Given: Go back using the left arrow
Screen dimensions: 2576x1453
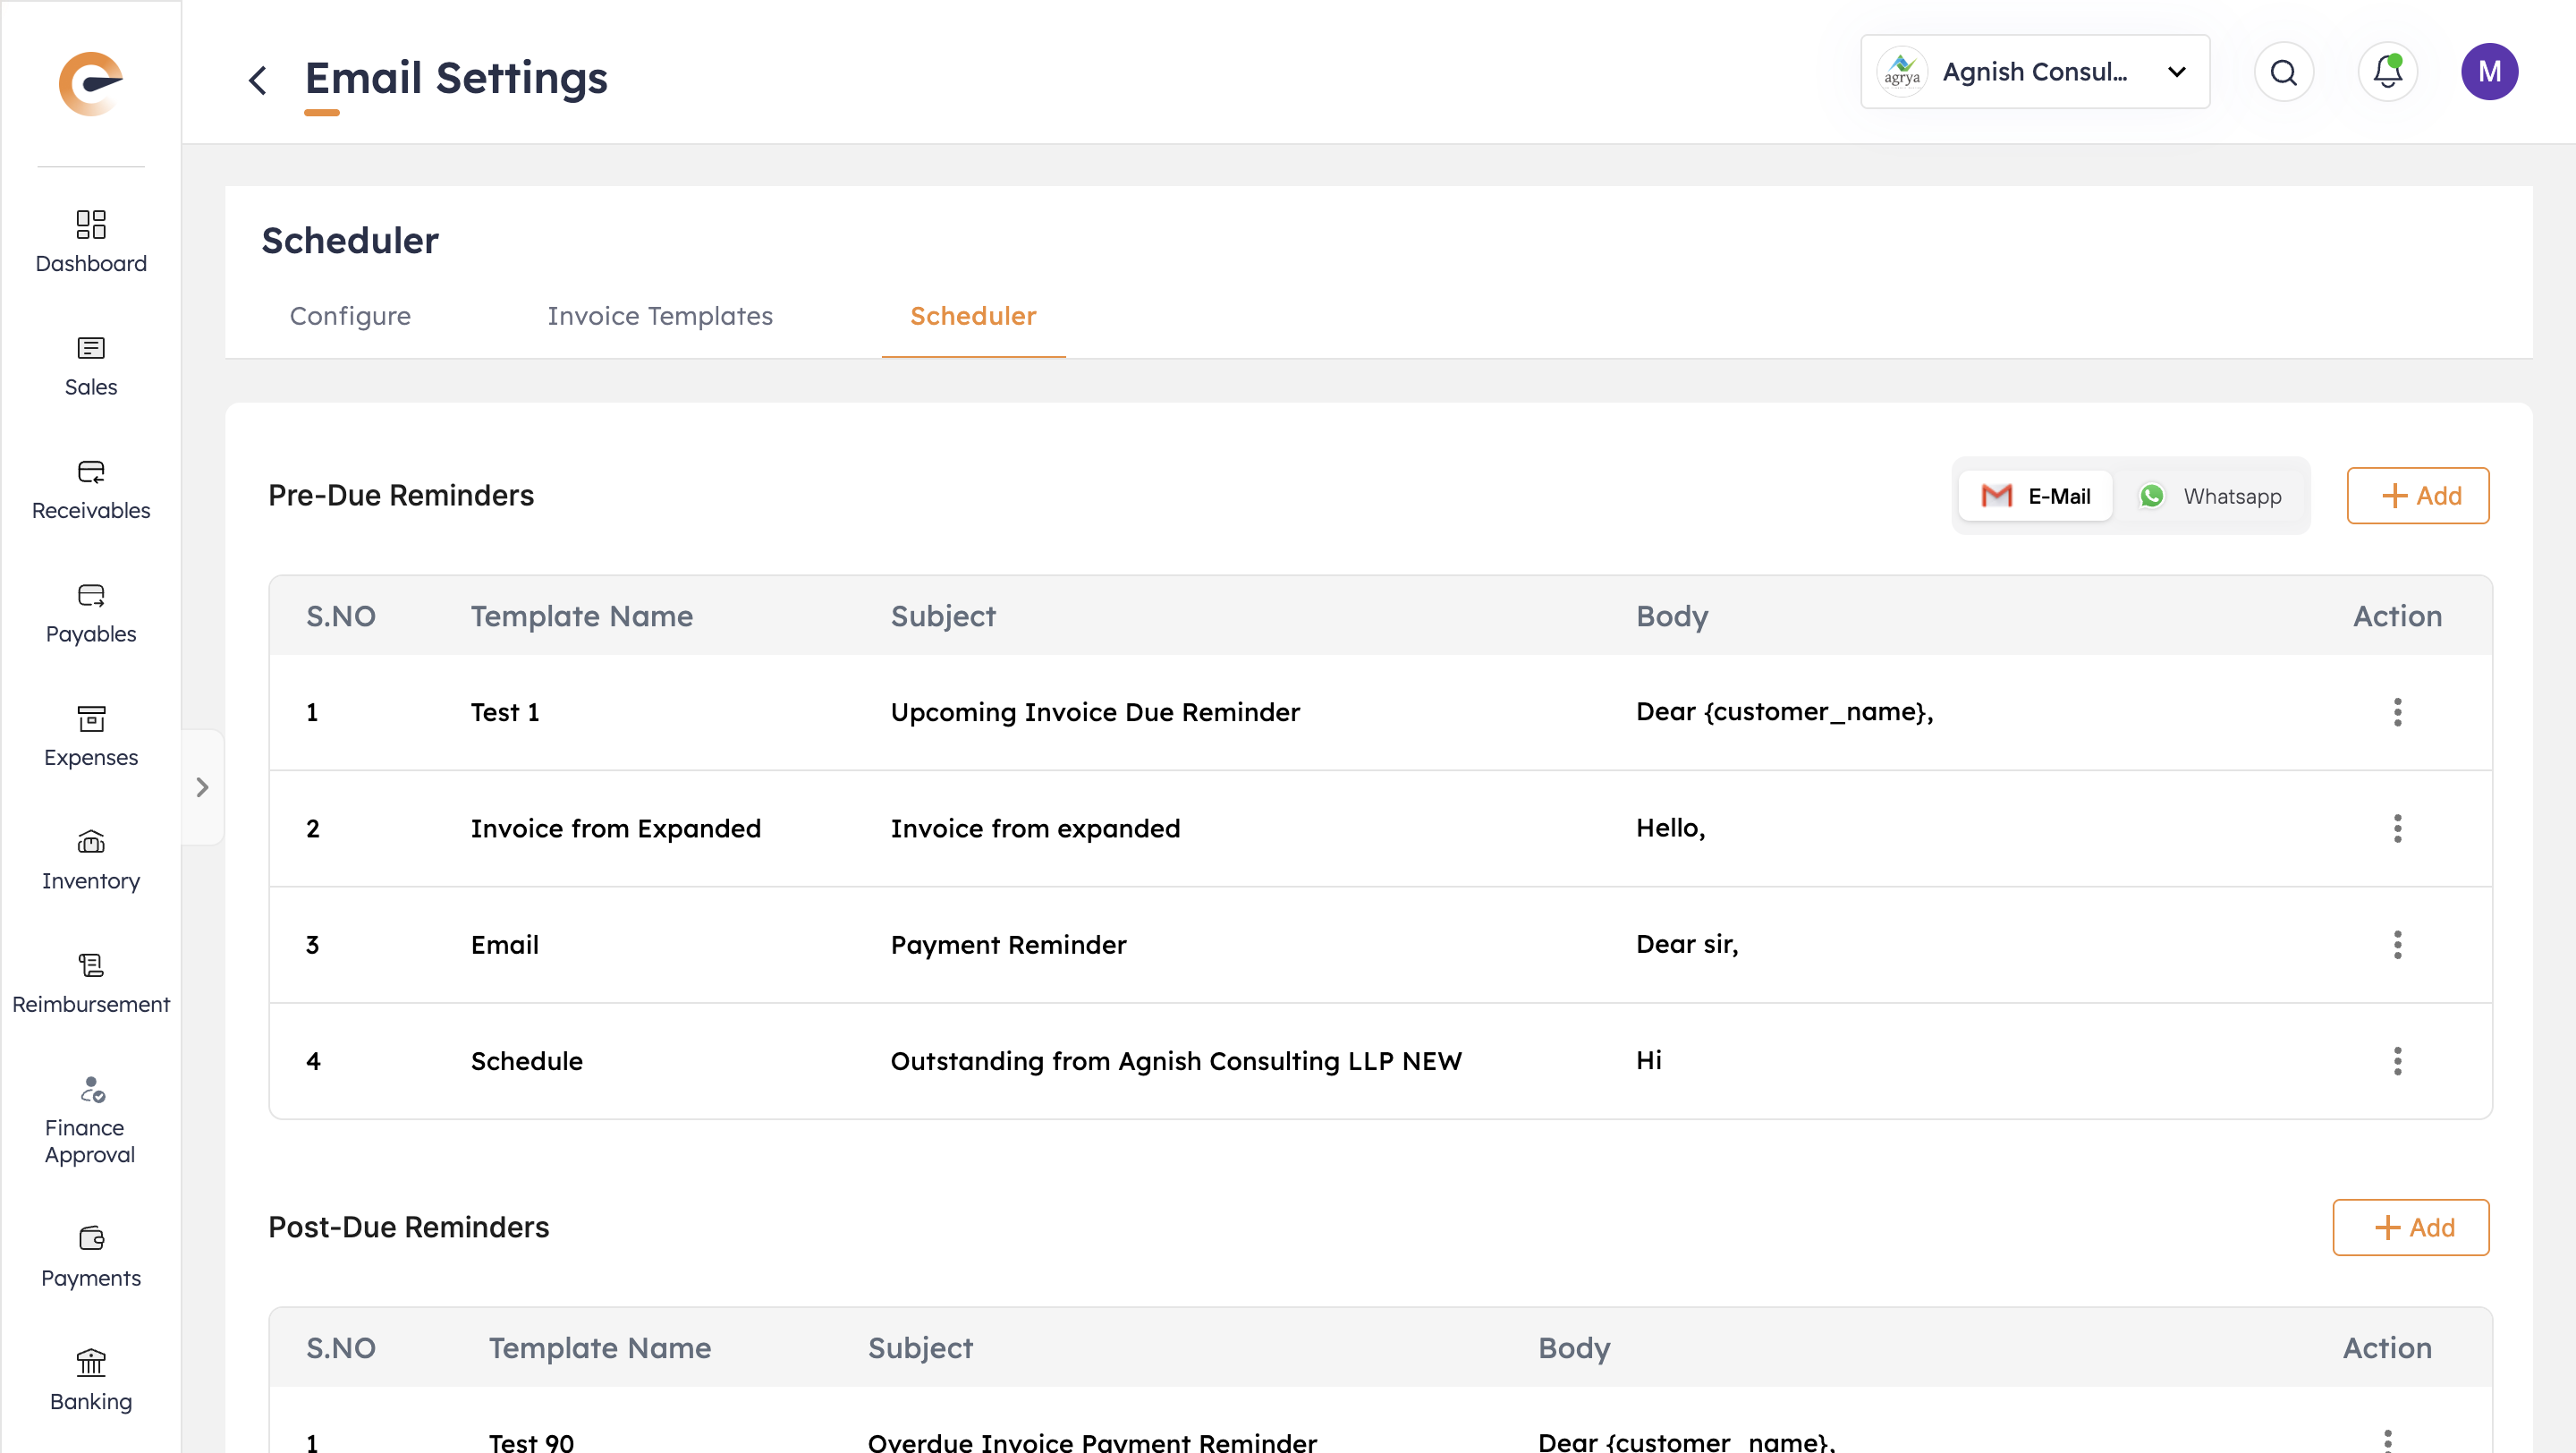Looking at the screenshot, I should pyautogui.click(x=257, y=80).
